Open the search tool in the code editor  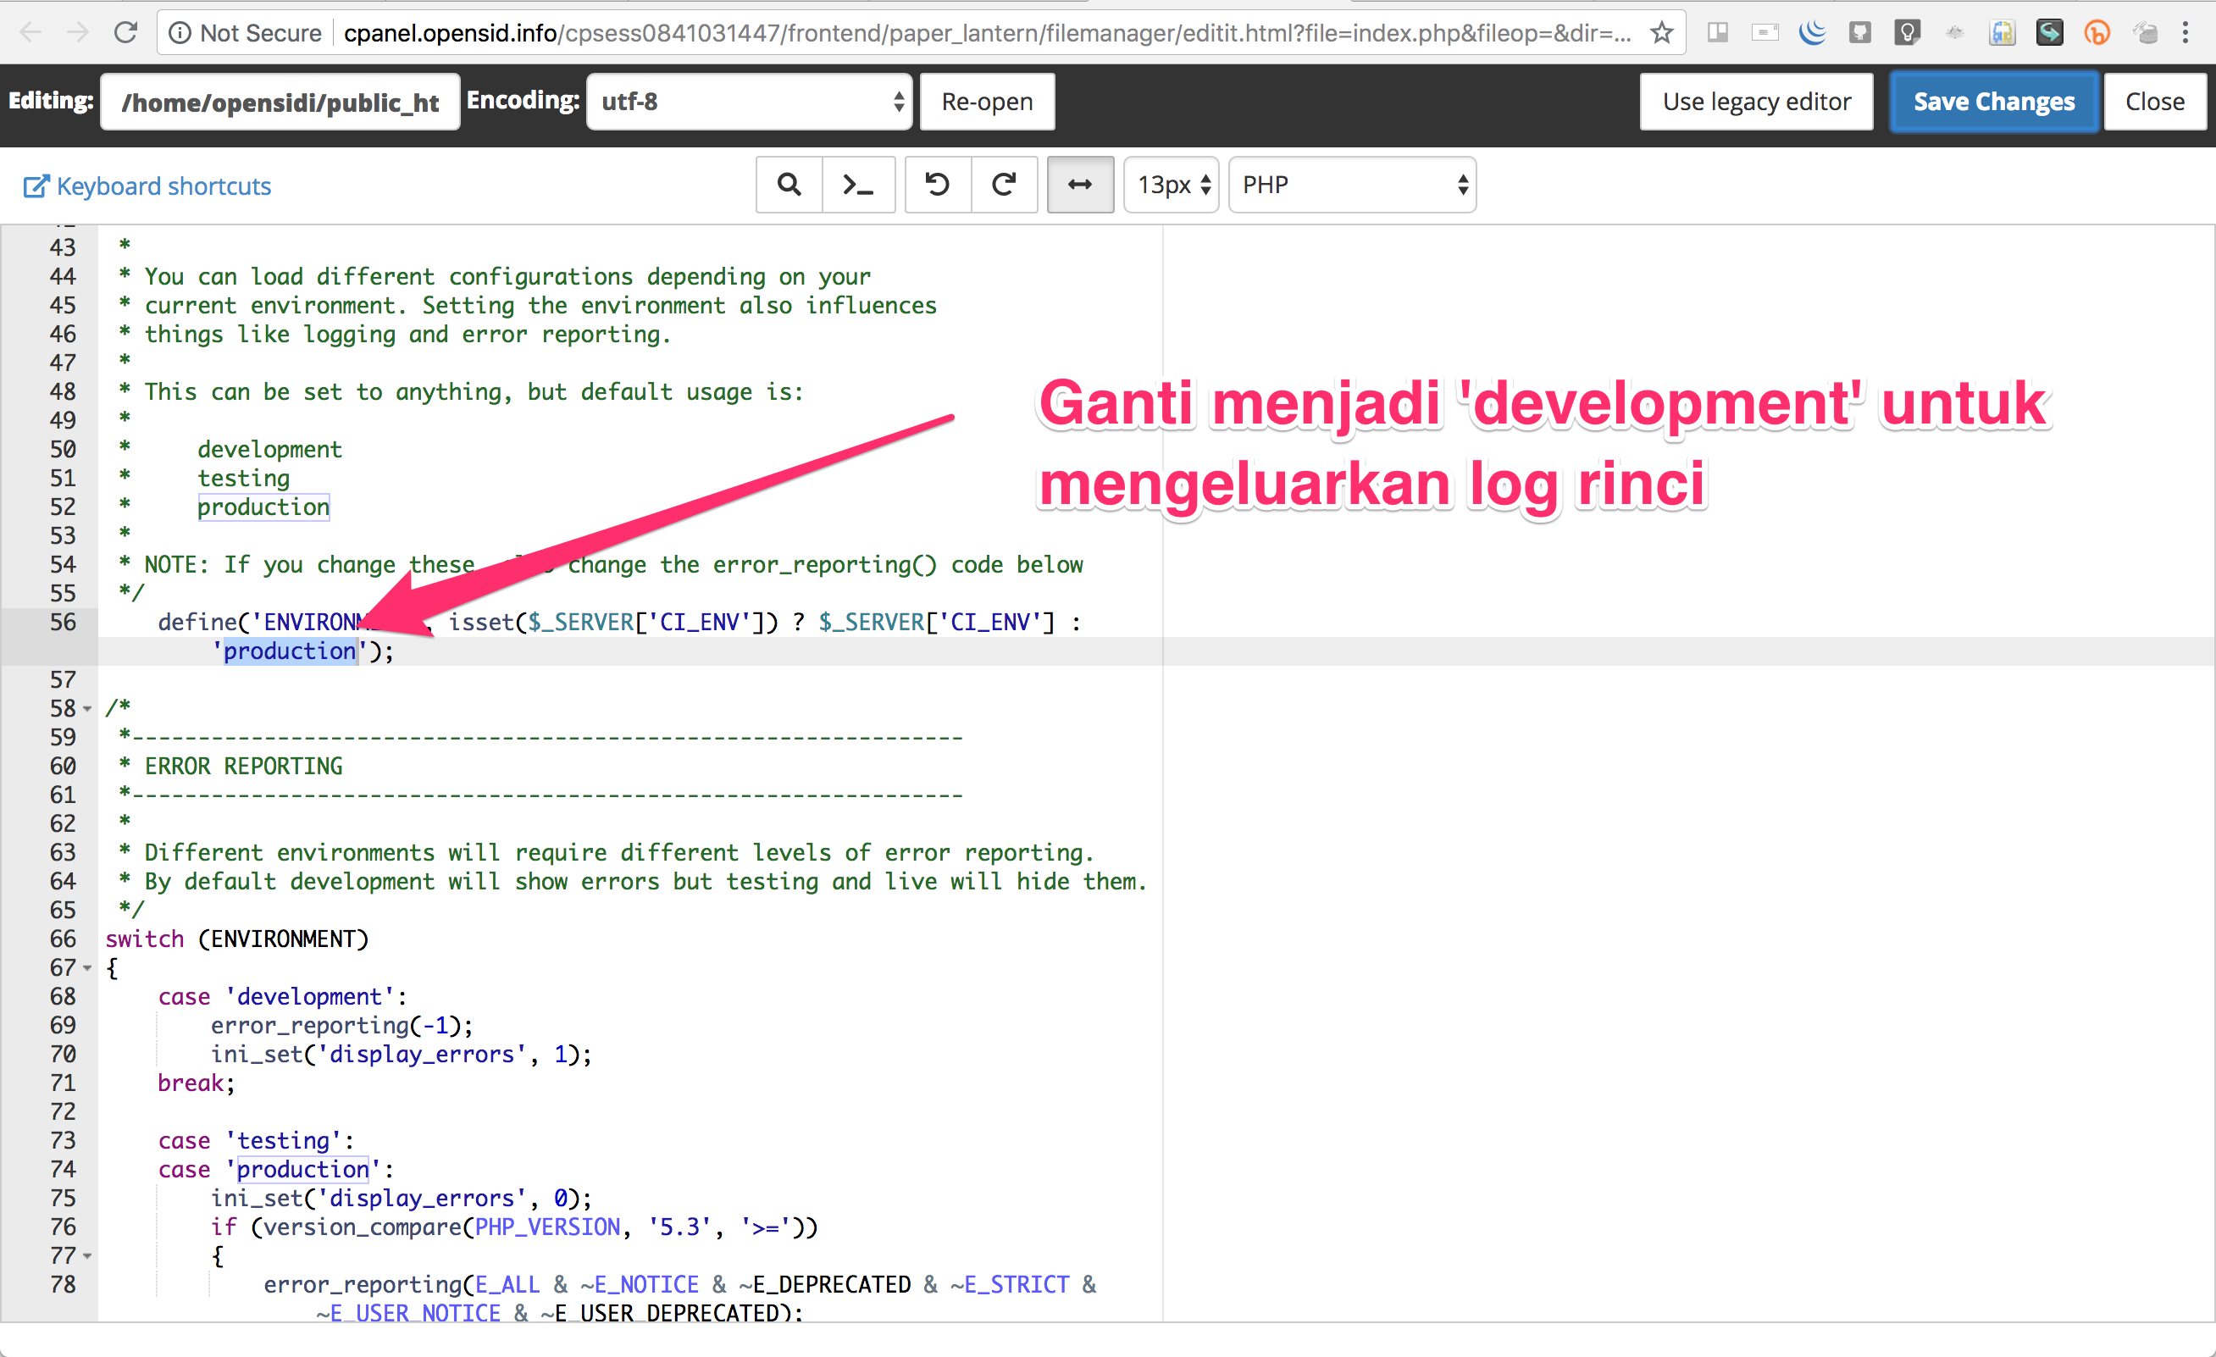[x=789, y=185]
